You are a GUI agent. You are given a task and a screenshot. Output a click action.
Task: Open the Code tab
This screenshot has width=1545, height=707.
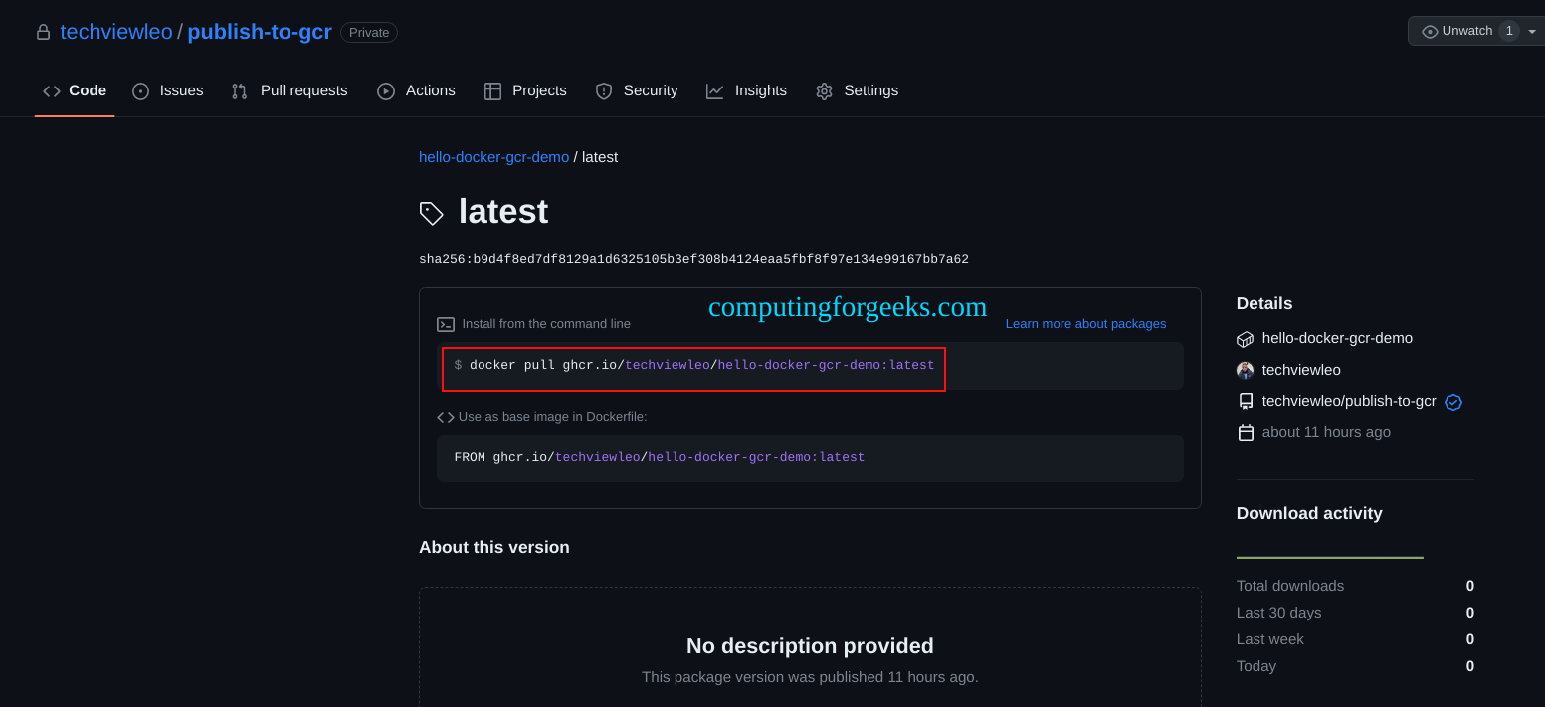(x=75, y=91)
